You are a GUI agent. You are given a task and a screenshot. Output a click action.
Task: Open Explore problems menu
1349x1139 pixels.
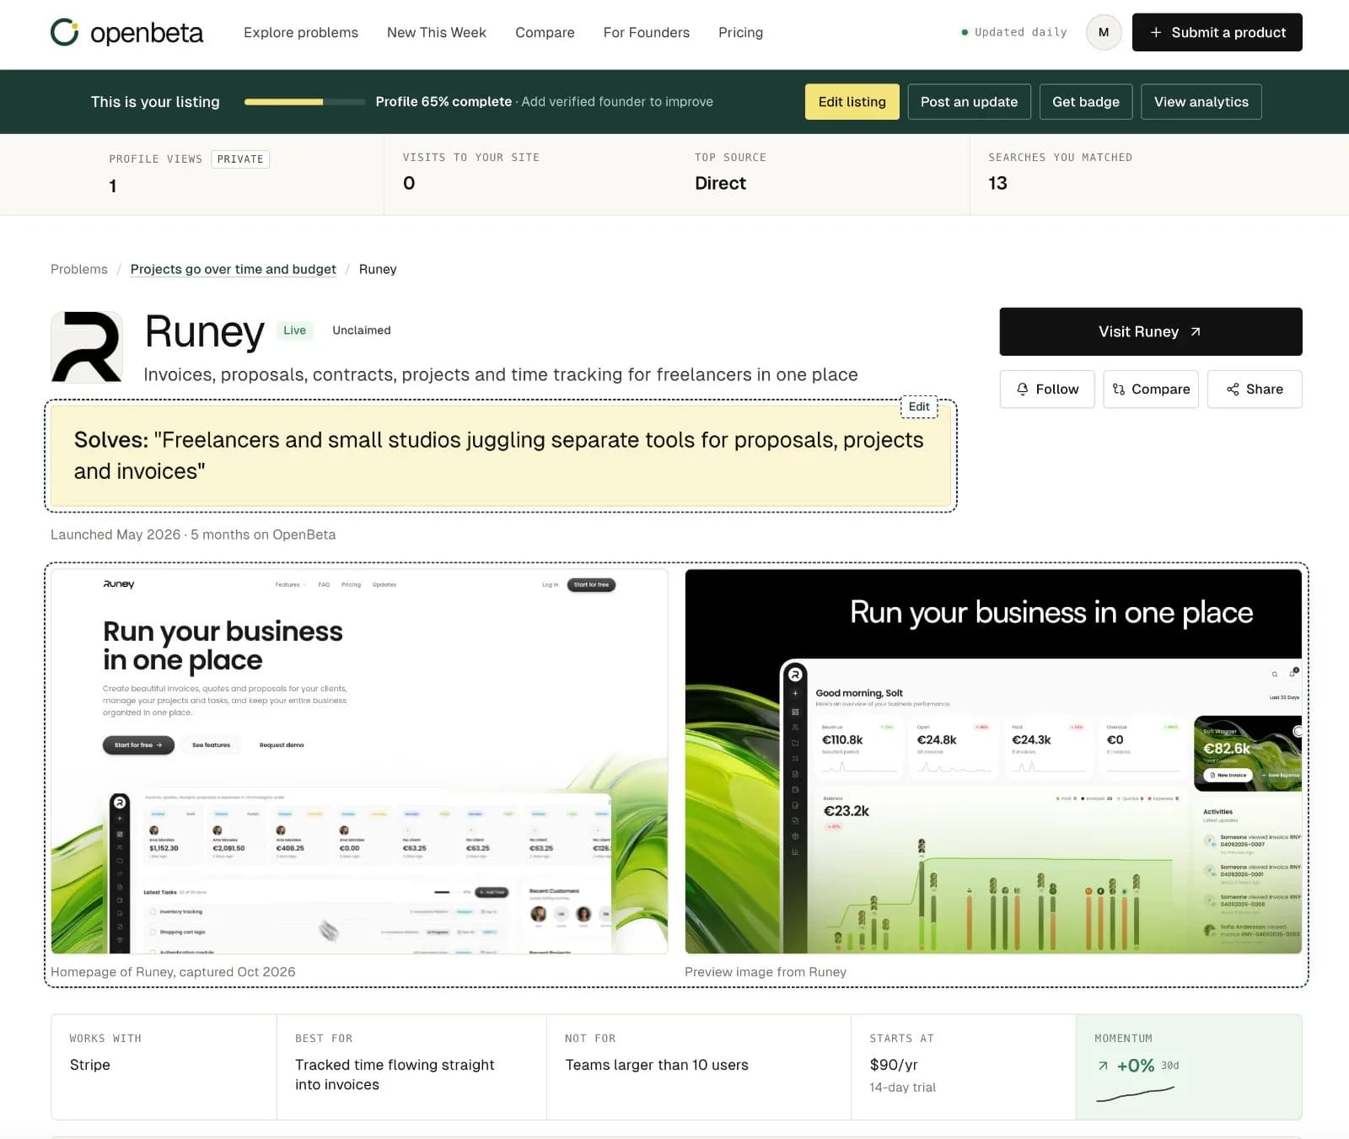(x=301, y=33)
